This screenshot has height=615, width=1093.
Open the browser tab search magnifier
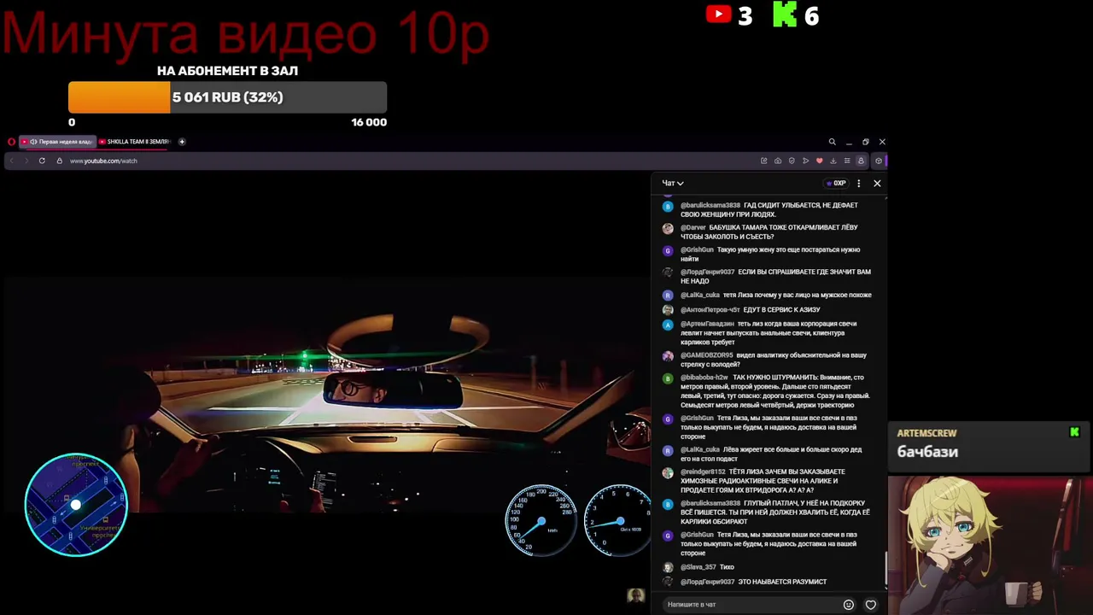pyautogui.click(x=832, y=142)
